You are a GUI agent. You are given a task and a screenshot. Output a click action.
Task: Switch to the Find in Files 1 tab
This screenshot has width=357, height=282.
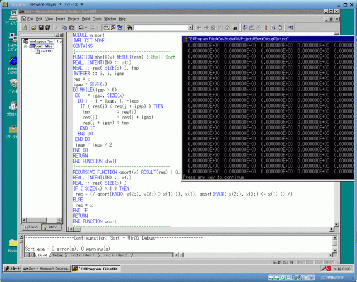pyautogui.click(x=82, y=255)
